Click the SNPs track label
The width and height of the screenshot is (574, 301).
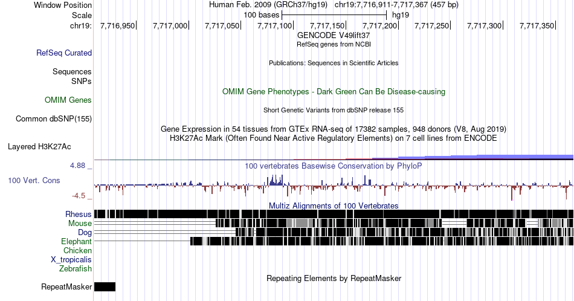pos(82,81)
